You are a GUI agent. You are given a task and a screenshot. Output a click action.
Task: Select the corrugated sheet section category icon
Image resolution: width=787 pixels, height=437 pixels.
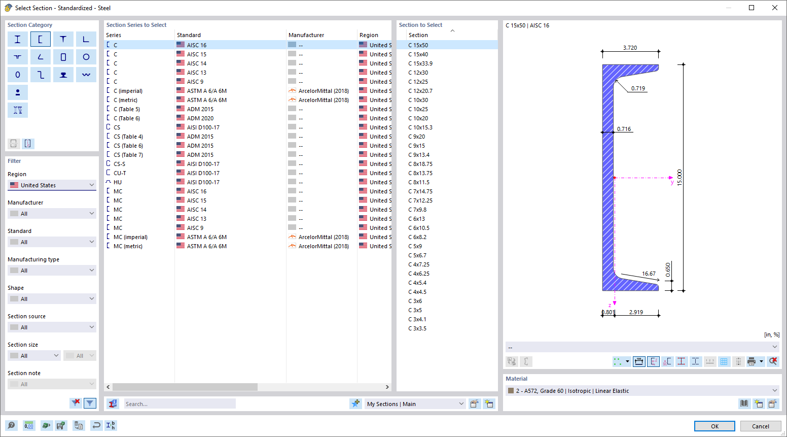(x=86, y=75)
